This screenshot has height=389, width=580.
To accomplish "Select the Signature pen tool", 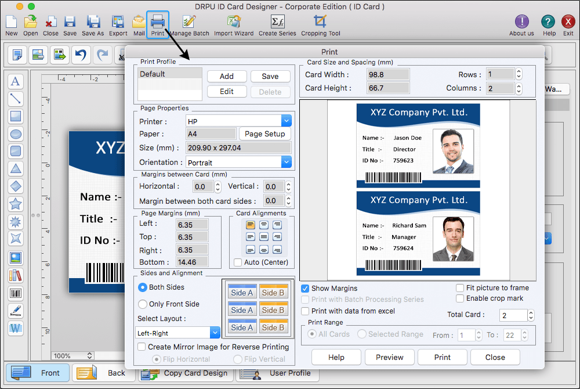I will pyautogui.click(x=16, y=311).
